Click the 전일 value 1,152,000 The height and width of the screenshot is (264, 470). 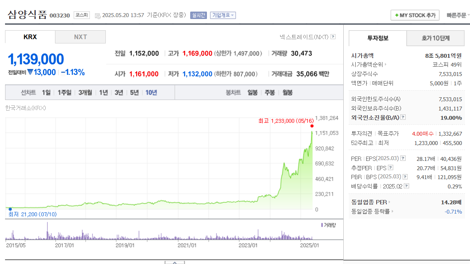[x=144, y=53]
